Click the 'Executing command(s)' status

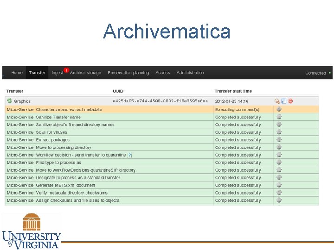[238, 110]
